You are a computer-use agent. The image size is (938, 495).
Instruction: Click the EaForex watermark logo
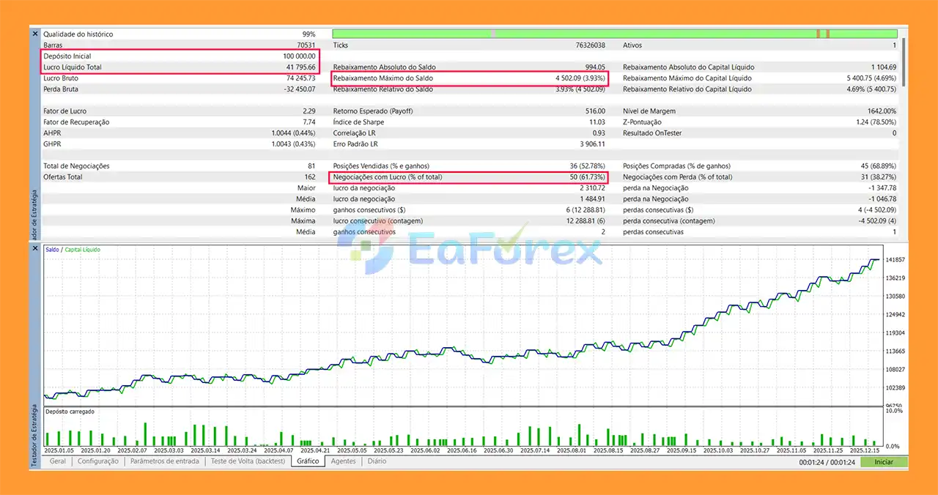(469, 250)
